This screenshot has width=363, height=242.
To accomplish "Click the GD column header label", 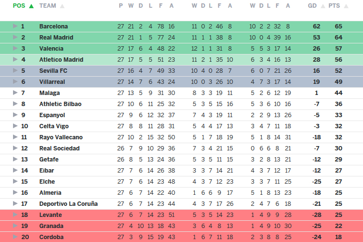I will pos(312,6).
